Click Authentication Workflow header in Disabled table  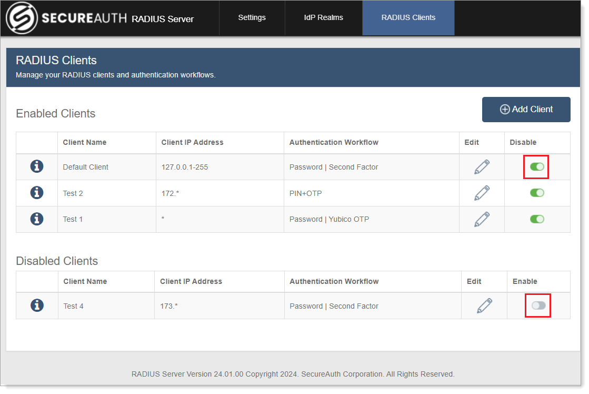point(334,281)
